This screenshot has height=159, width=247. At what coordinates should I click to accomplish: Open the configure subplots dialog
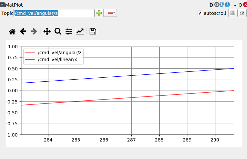click(69, 31)
